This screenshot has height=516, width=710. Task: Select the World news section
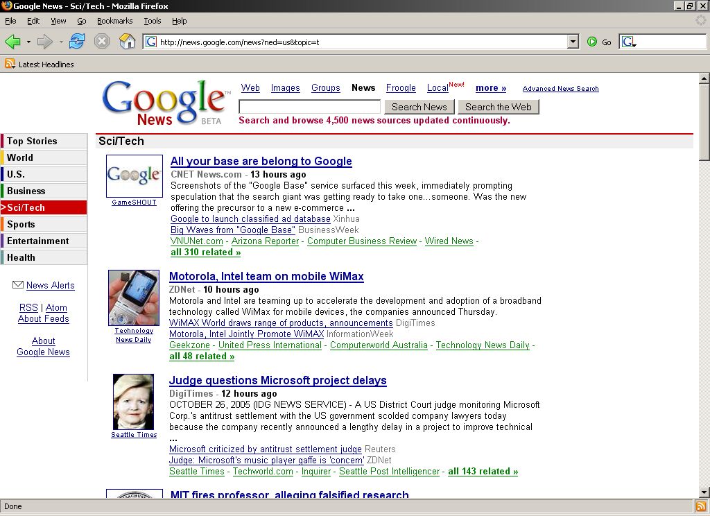pos(44,157)
